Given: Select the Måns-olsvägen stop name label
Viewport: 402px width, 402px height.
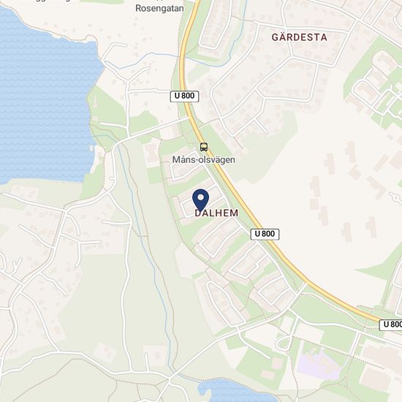Looking at the screenshot, I should [204, 160].
